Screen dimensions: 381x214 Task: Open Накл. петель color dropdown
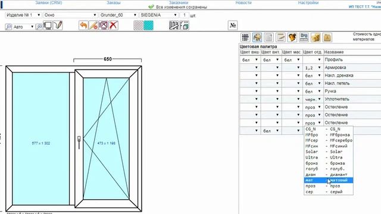click(313, 83)
